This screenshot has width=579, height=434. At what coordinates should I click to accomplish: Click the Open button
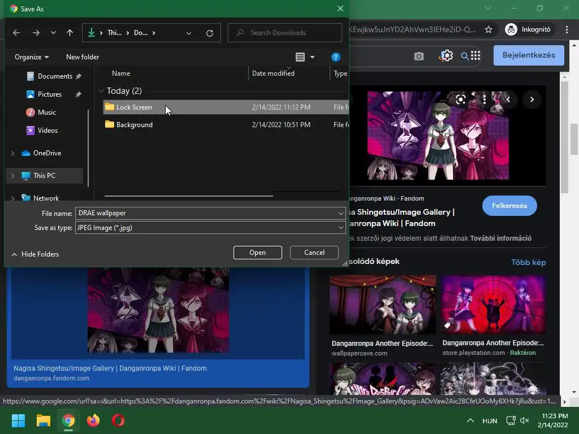click(258, 253)
